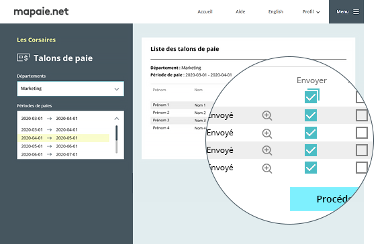Click the pay periods list scrollbar

pyautogui.click(x=117, y=139)
